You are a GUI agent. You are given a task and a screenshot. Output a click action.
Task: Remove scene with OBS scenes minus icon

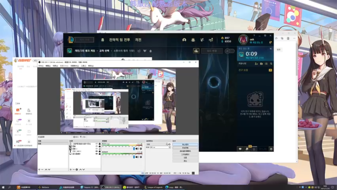43,170
